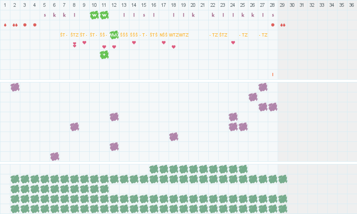This screenshot has width=357, height=214.
Task: Click the purple scribble on day 6
Action: (x=55, y=156)
